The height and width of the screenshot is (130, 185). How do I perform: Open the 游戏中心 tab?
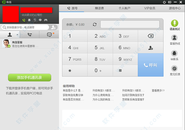[175, 8]
